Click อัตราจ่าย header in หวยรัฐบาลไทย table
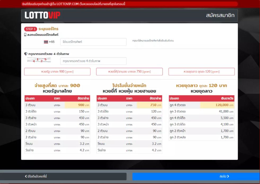 tap(83, 98)
